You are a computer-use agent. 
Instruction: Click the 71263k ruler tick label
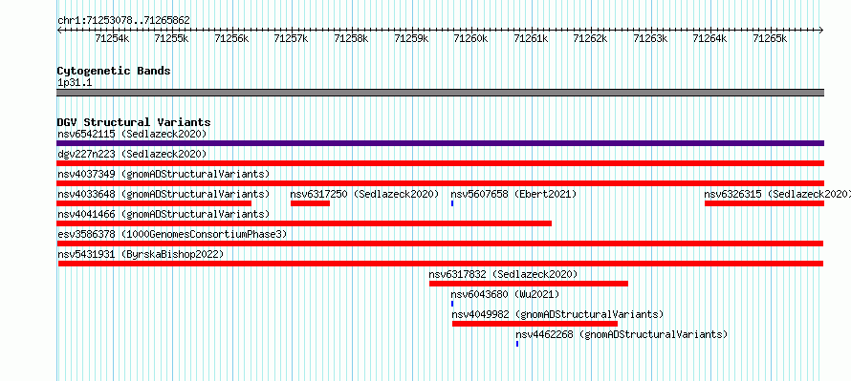pos(651,38)
